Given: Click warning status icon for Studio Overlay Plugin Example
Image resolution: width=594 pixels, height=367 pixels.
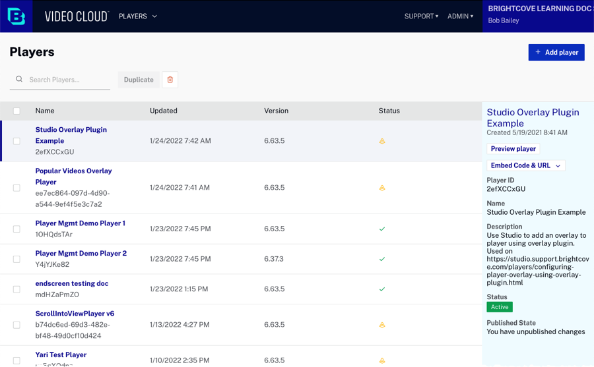Looking at the screenshot, I should pos(382,141).
